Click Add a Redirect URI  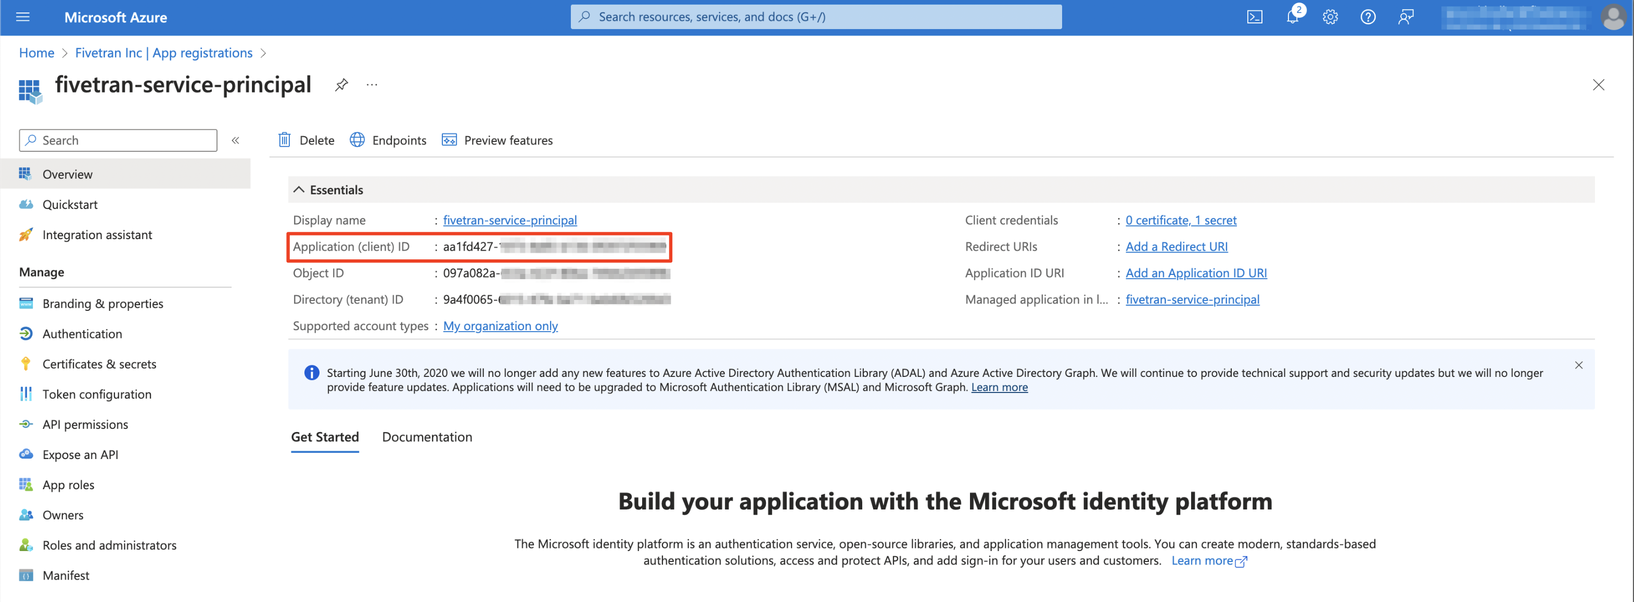(1176, 247)
